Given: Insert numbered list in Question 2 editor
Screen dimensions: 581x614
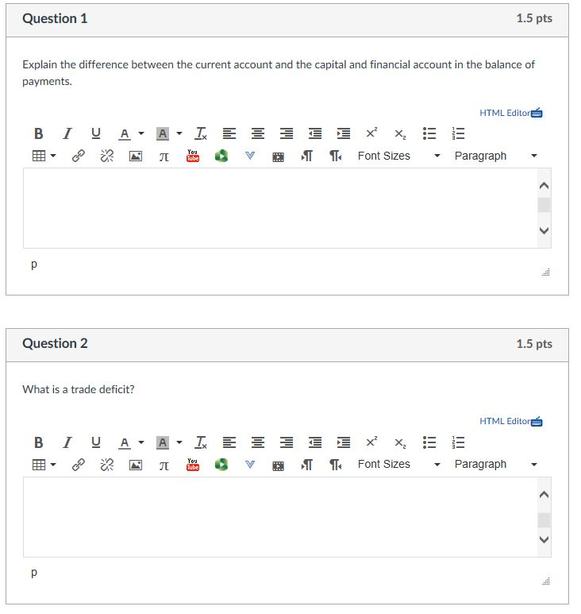Looking at the screenshot, I should pos(458,442).
